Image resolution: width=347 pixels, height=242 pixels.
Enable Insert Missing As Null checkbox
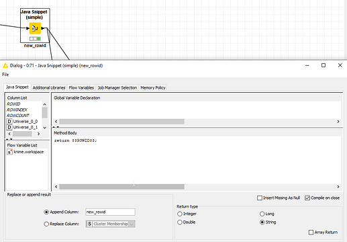(260, 198)
